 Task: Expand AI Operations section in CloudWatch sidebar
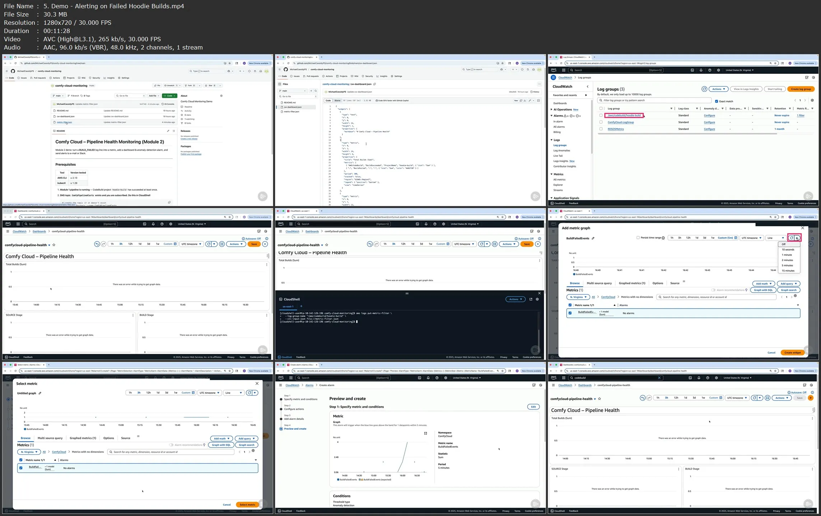552,110
